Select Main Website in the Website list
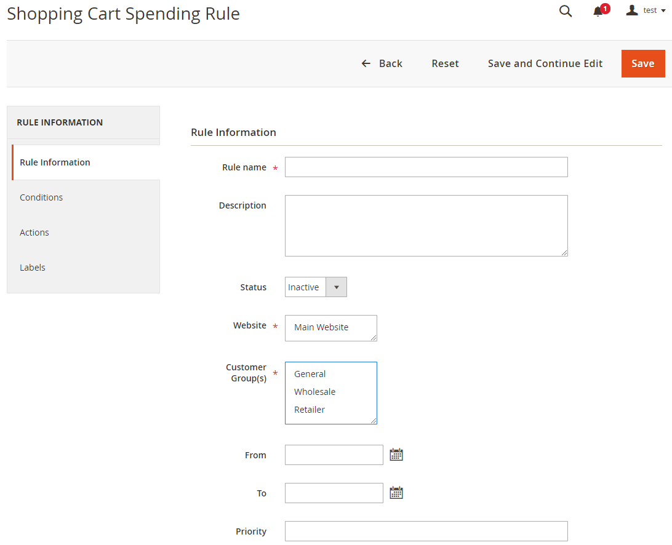The height and width of the screenshot is (545, 672). pos(321,327)
